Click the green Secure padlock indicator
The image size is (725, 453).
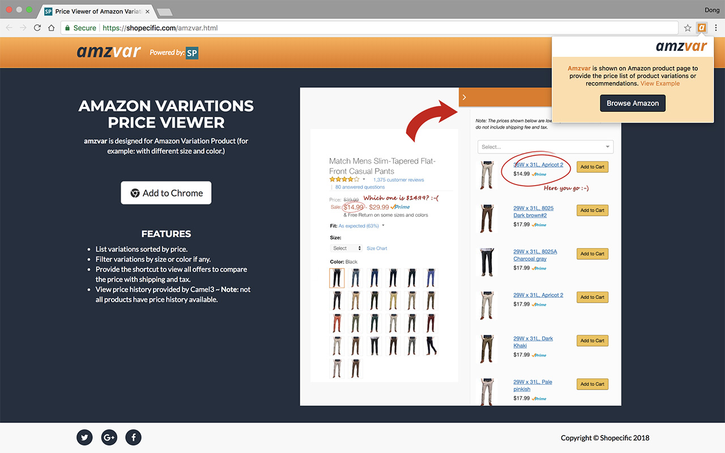(x=80, y=28)
